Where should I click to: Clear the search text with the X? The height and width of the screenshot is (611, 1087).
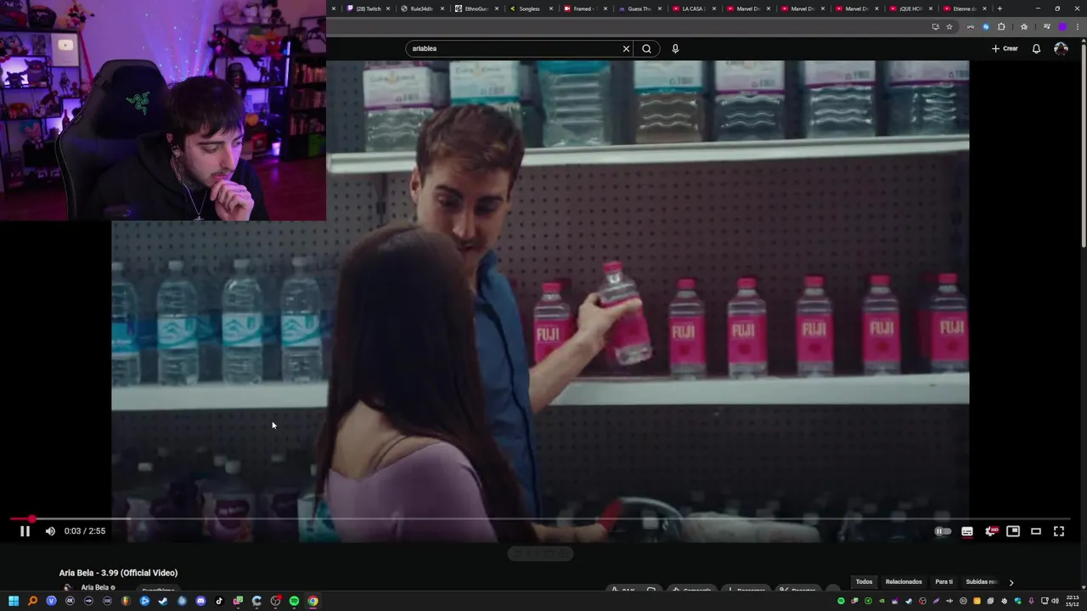click(627, 48)
